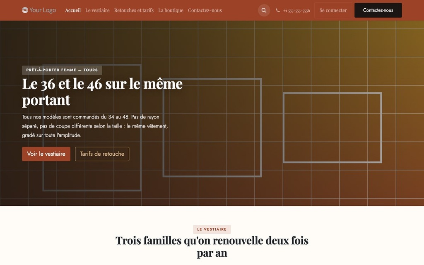Click the PRÊT-À-PORTER FEMME — TOURS badge
Screen dimensions: 424x265
coord(62,70)
